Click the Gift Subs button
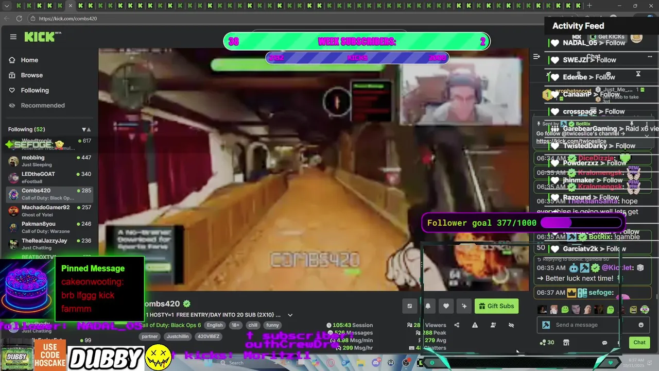 pos(496,306)
